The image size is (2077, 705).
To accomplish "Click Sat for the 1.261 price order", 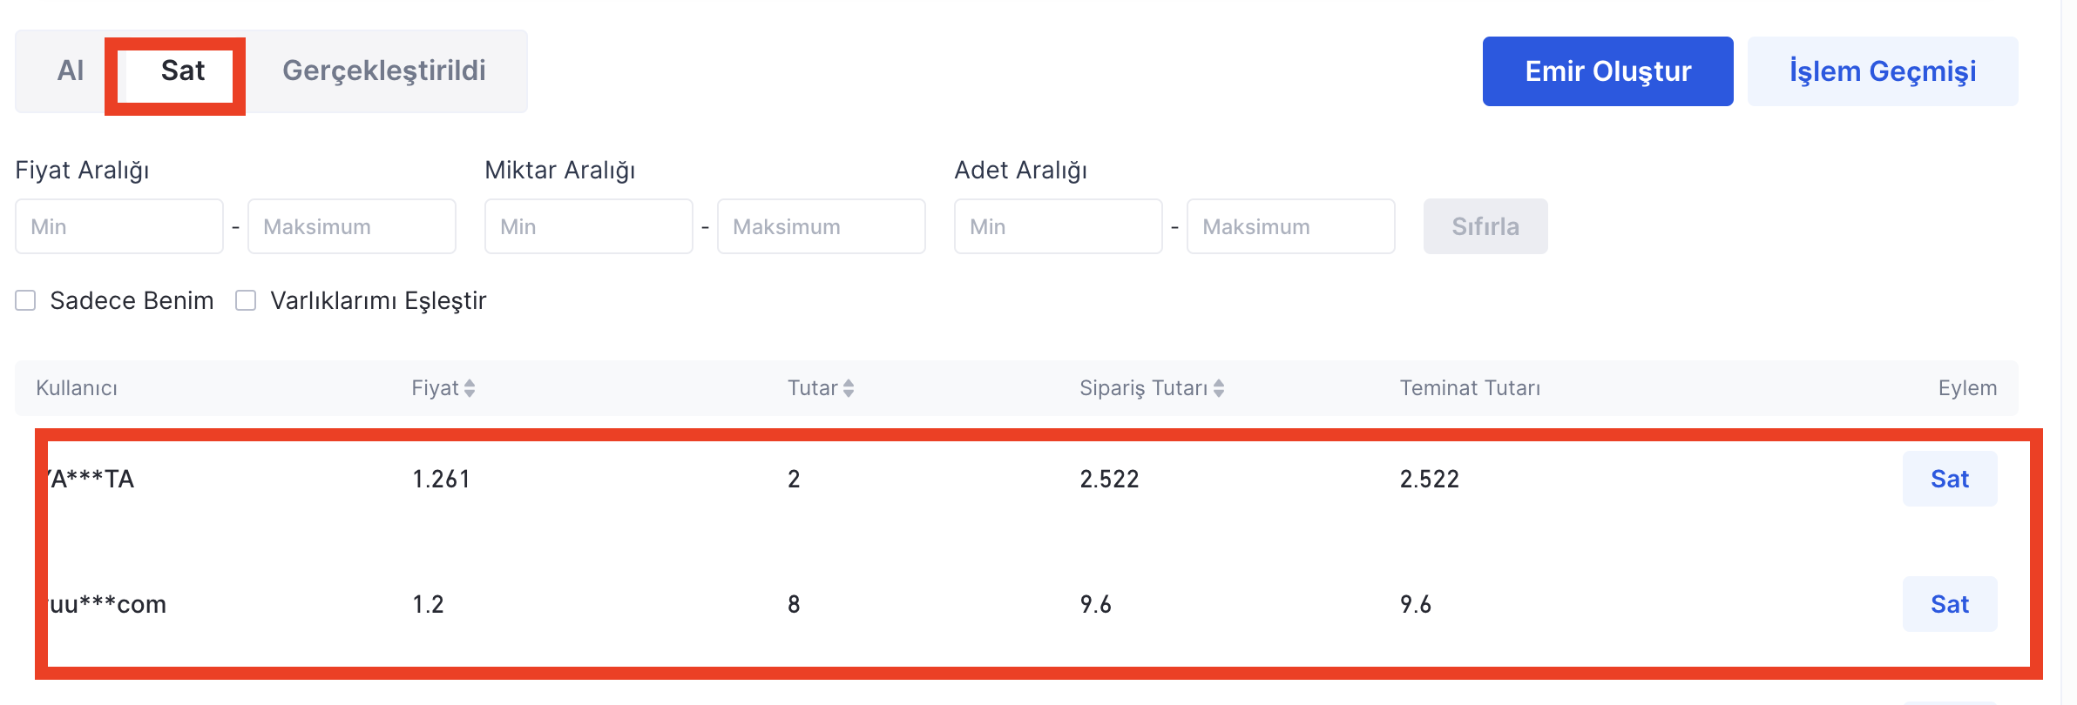I will [1949, 479].
